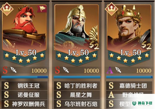Click the red flag icon on the first card

(42, 9)
